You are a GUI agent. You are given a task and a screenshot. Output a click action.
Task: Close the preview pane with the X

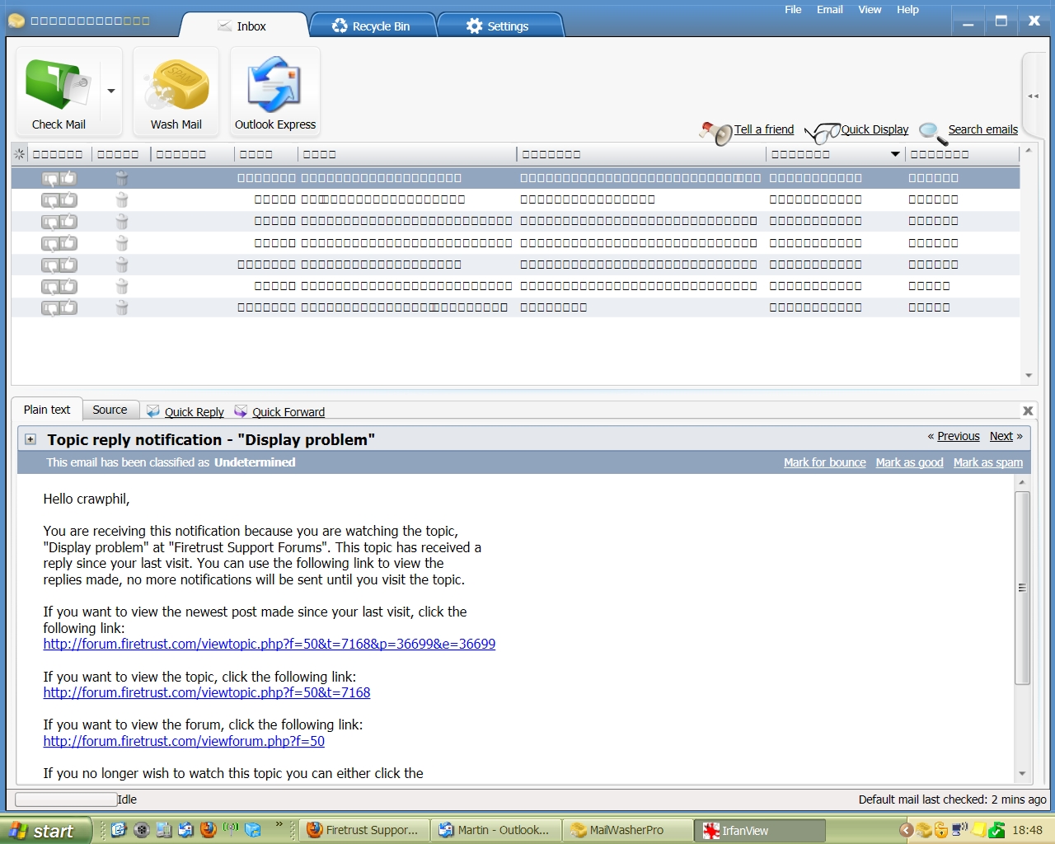(1028, 410)
